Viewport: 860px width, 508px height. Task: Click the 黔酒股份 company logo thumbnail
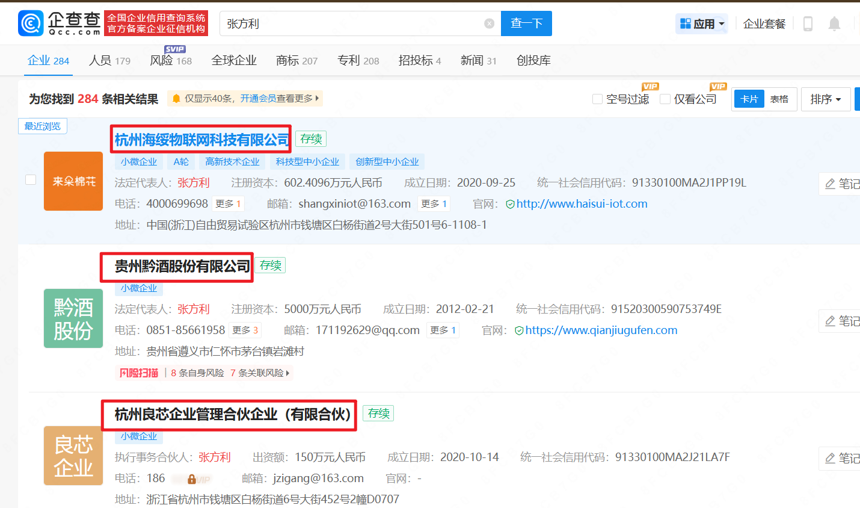73,318
